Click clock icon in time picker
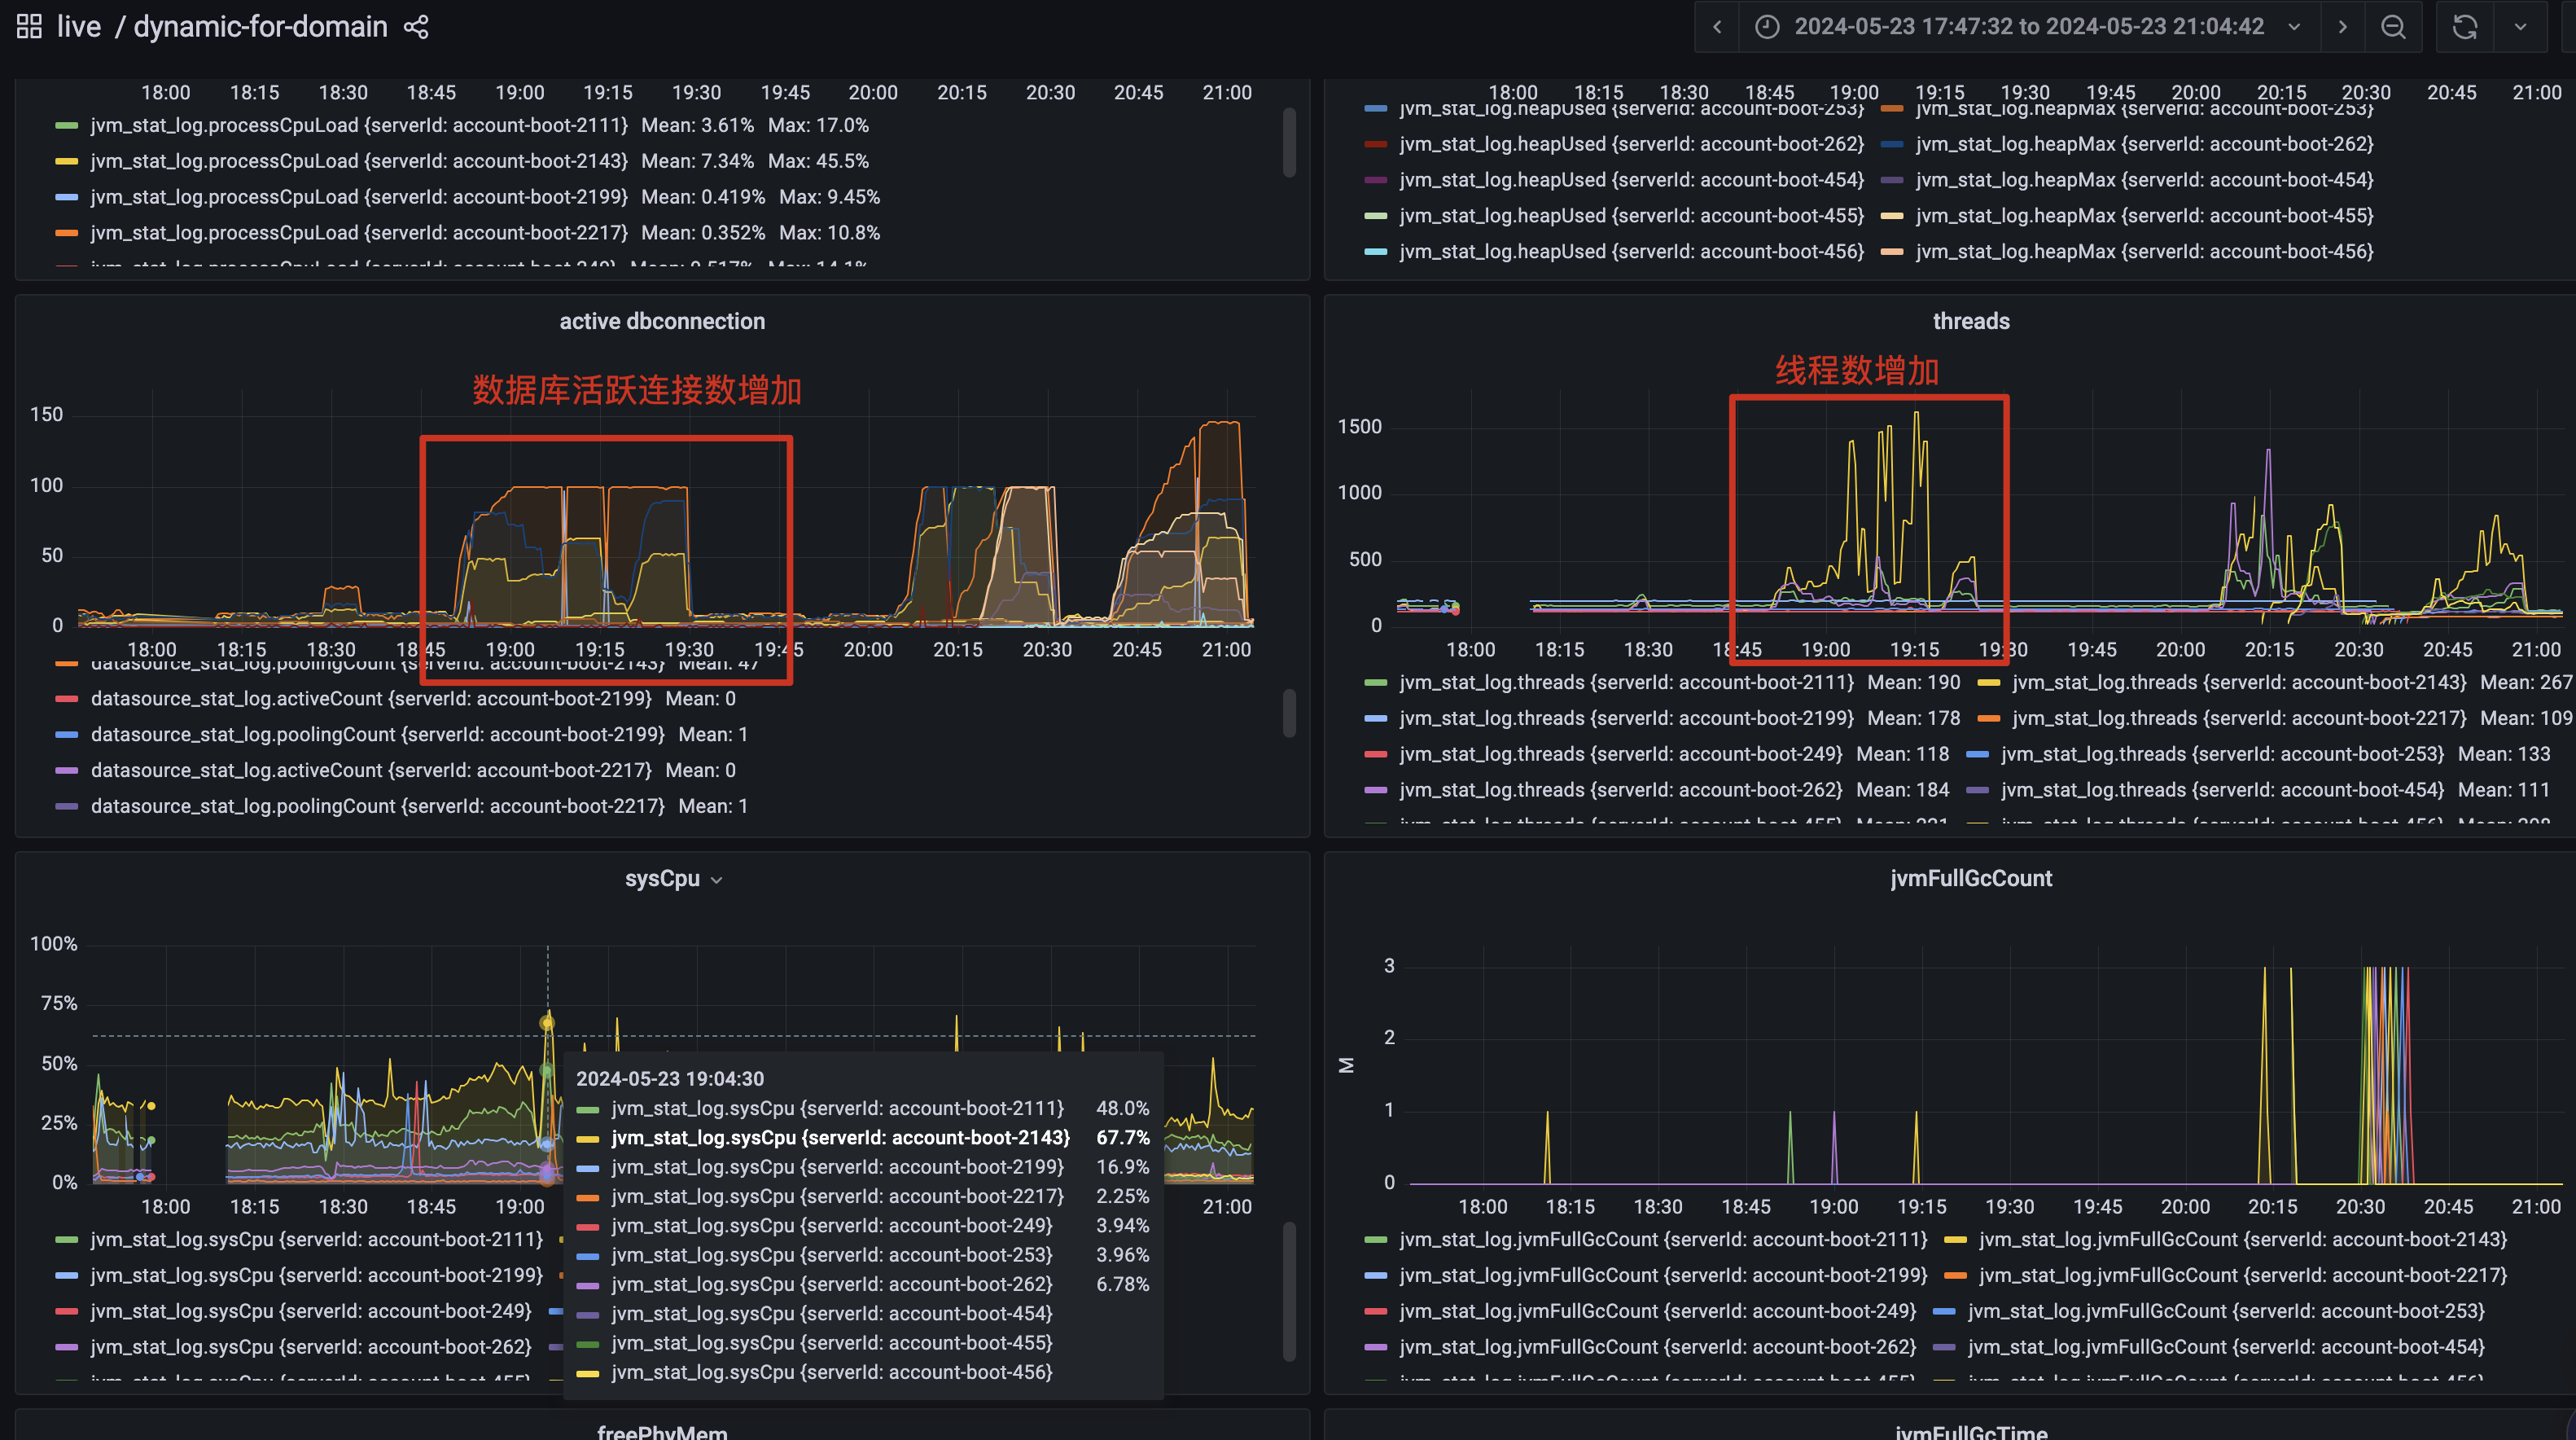 (x=1767, y=27)
